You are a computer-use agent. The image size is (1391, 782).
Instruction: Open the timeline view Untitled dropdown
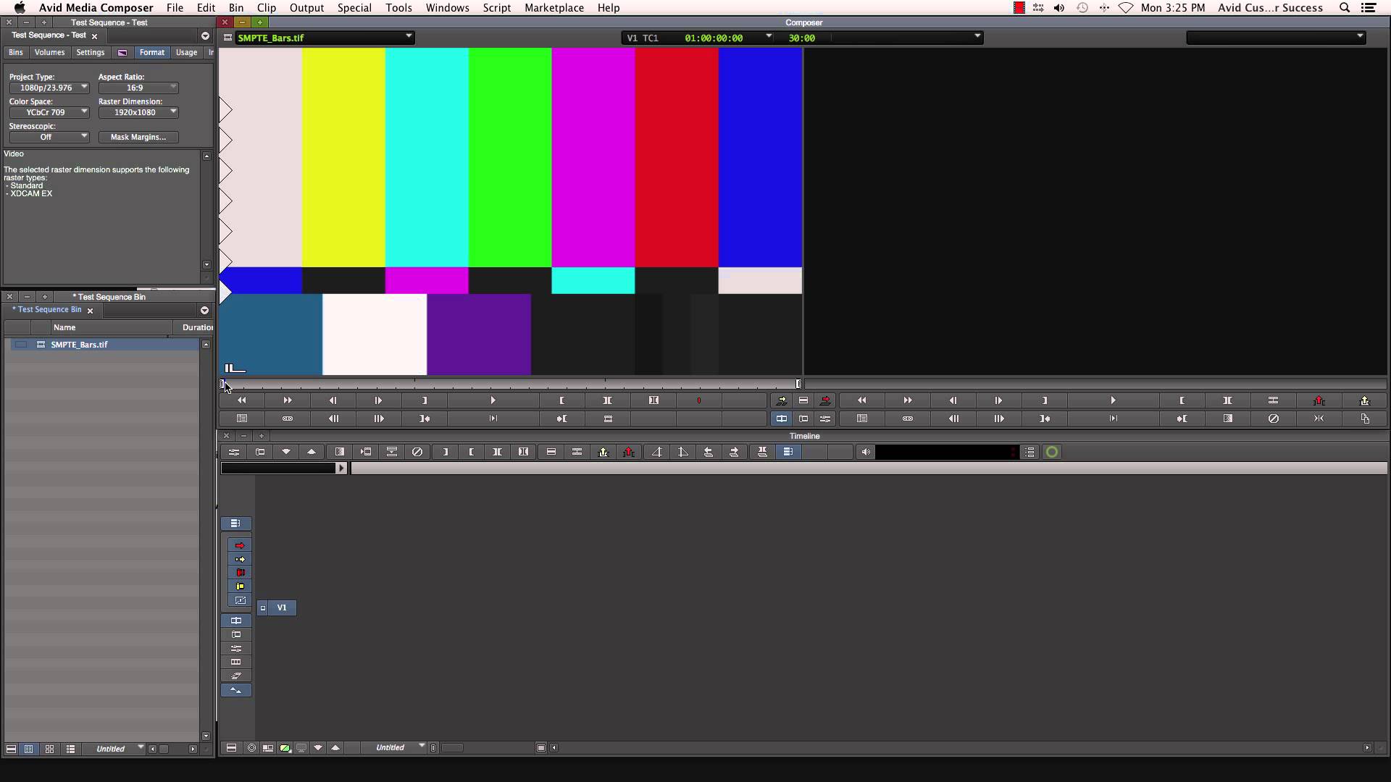(393, 747)
